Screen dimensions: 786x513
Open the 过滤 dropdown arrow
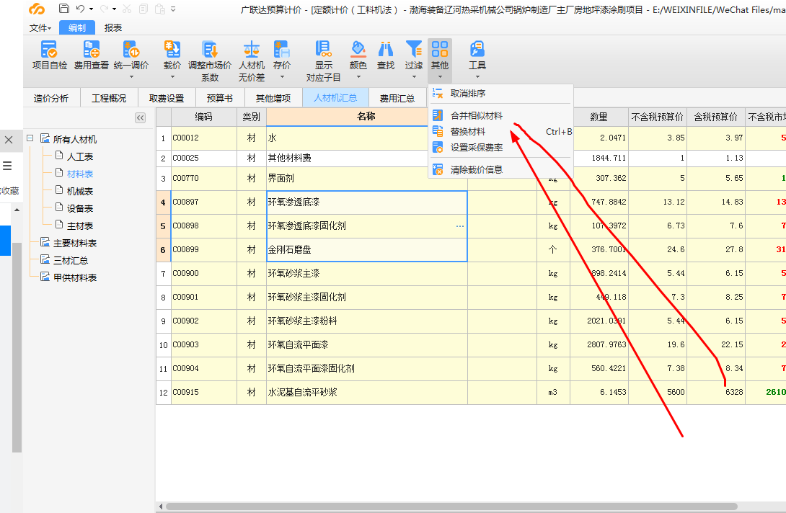(x=414, y=77)
